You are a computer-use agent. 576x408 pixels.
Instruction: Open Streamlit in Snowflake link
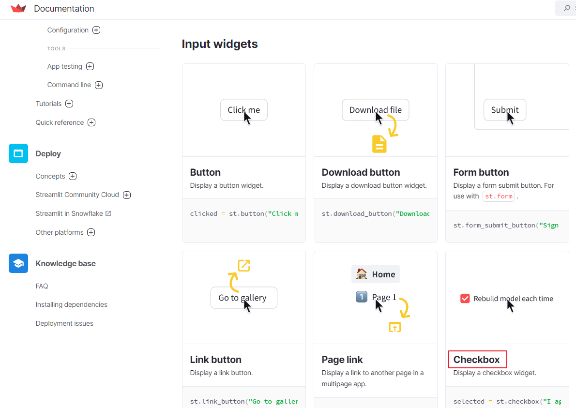[x=69, y=213]
